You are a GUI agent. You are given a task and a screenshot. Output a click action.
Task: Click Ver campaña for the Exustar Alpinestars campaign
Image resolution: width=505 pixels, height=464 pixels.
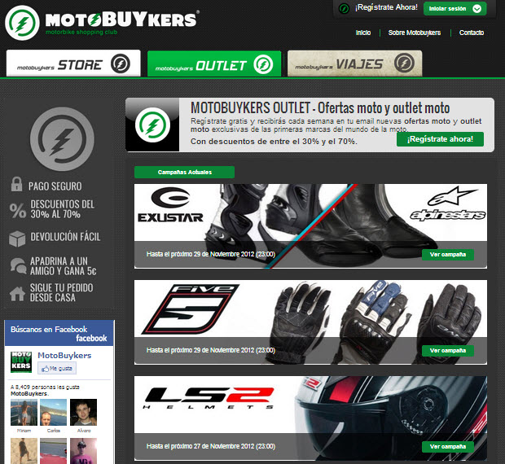tap(448, 255)
